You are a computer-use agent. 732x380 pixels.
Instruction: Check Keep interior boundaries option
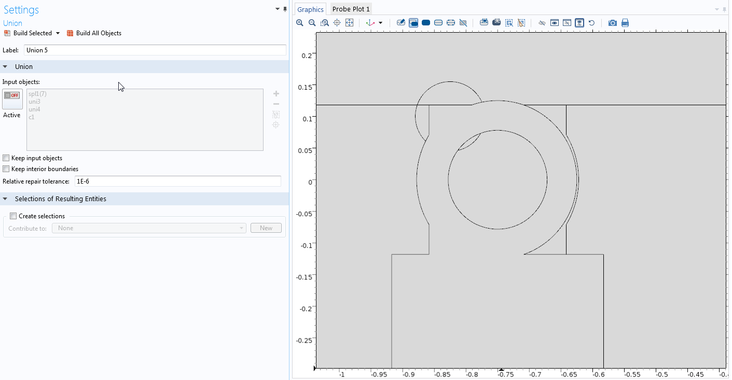tap(6, 169)
